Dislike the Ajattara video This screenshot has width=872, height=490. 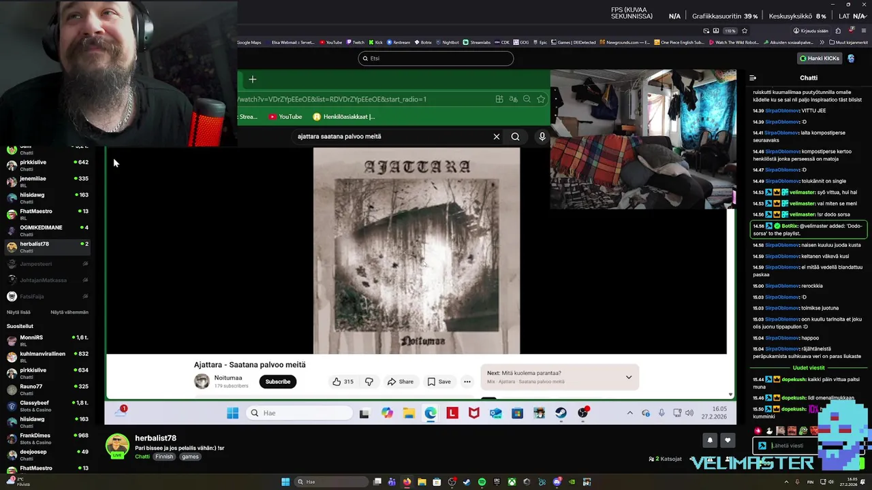click(369, 382)
